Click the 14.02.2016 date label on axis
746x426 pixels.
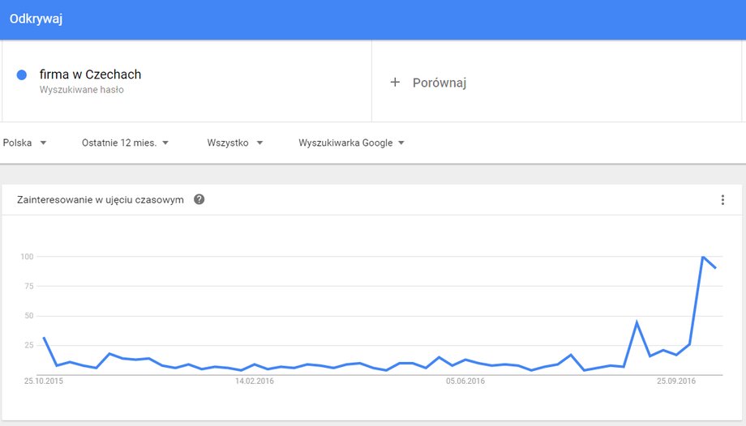[255, 381]
